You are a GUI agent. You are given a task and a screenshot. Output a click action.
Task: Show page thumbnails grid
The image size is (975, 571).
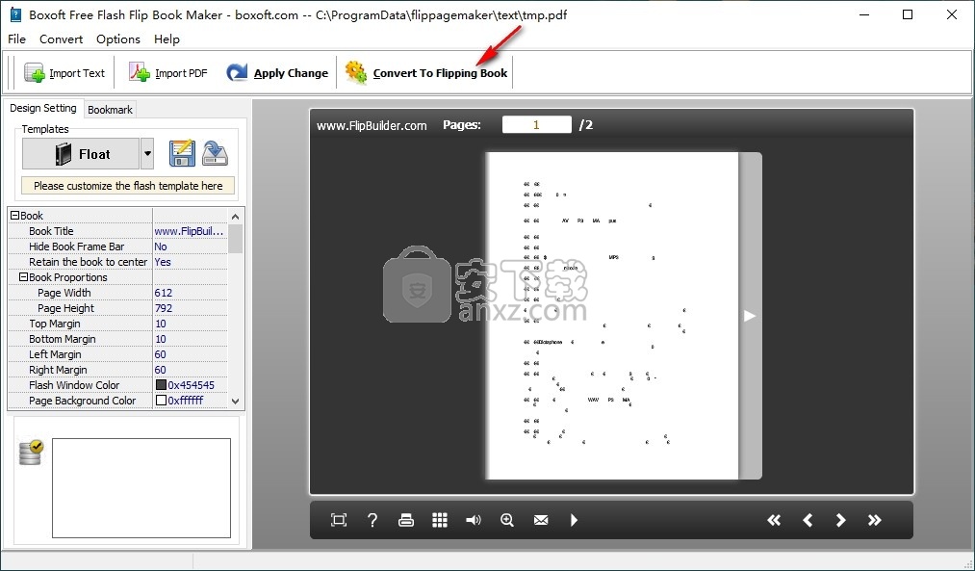coord(440,520)
